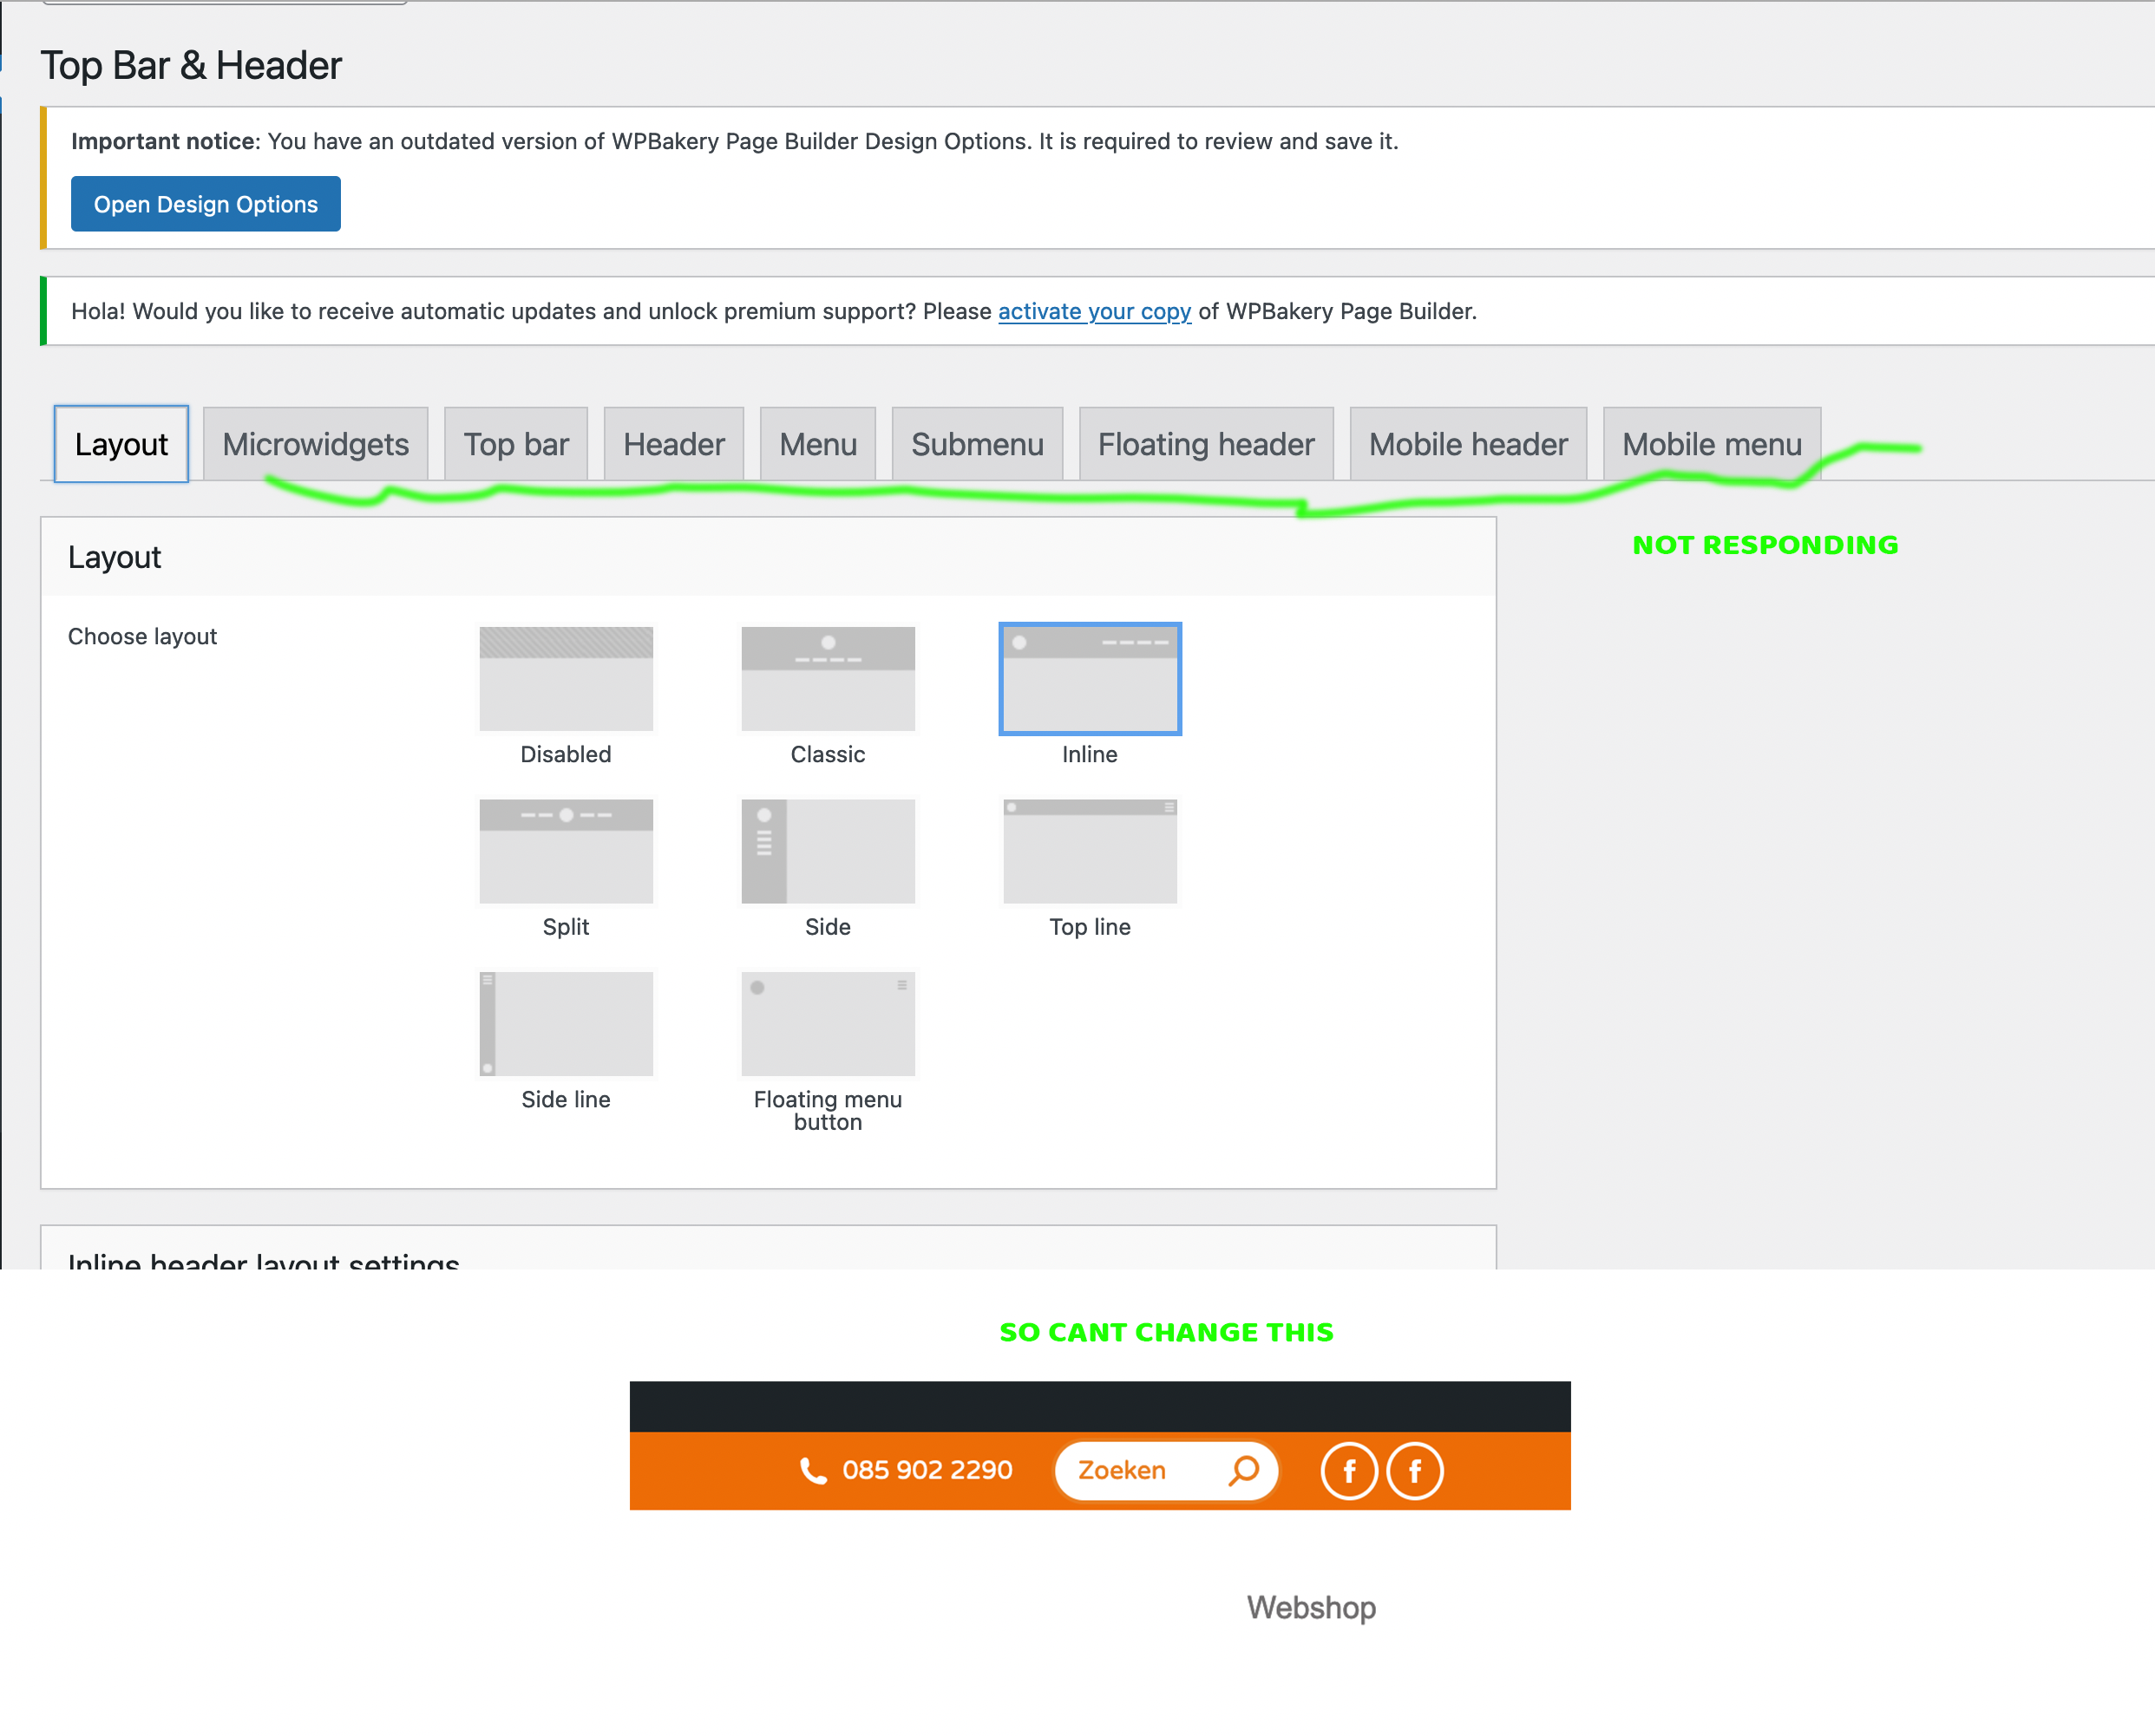Pick the Split header layout
This screenshot has height=1736, width=2155.
pyautogui.click(x=566, y=851)
